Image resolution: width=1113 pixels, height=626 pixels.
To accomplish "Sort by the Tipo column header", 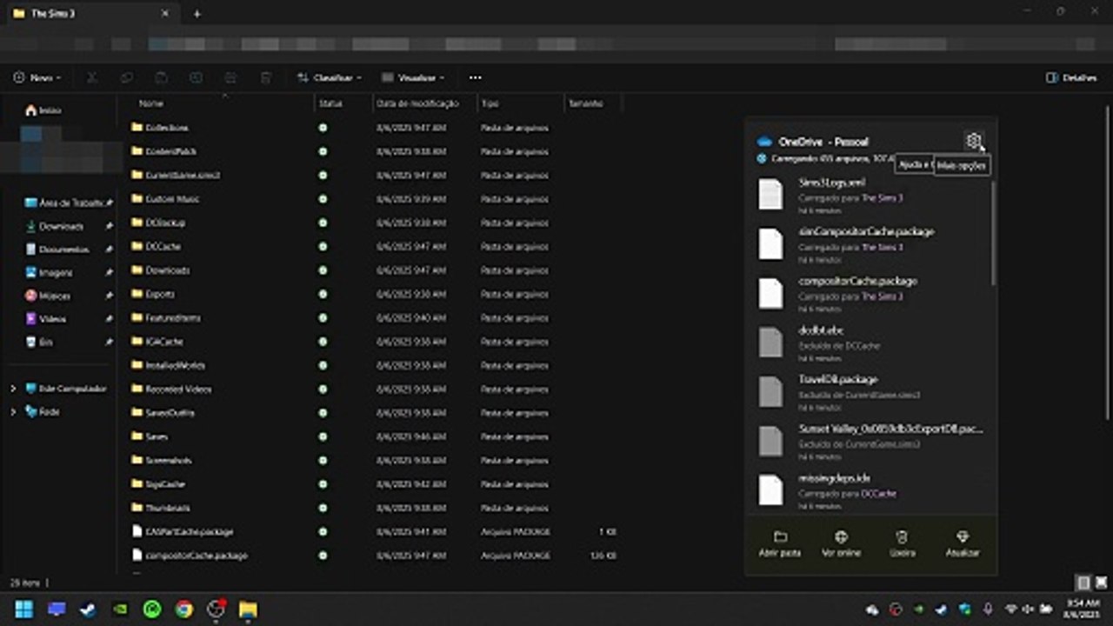I will (x=490, y=103).
